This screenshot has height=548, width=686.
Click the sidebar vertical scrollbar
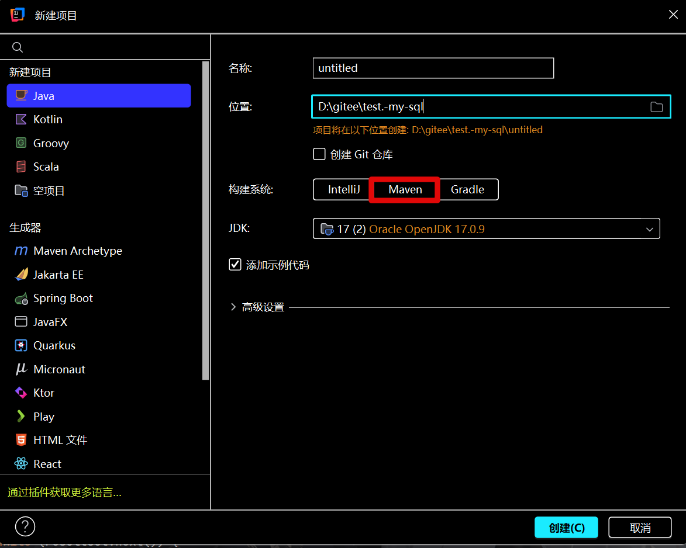pos(205,221)
